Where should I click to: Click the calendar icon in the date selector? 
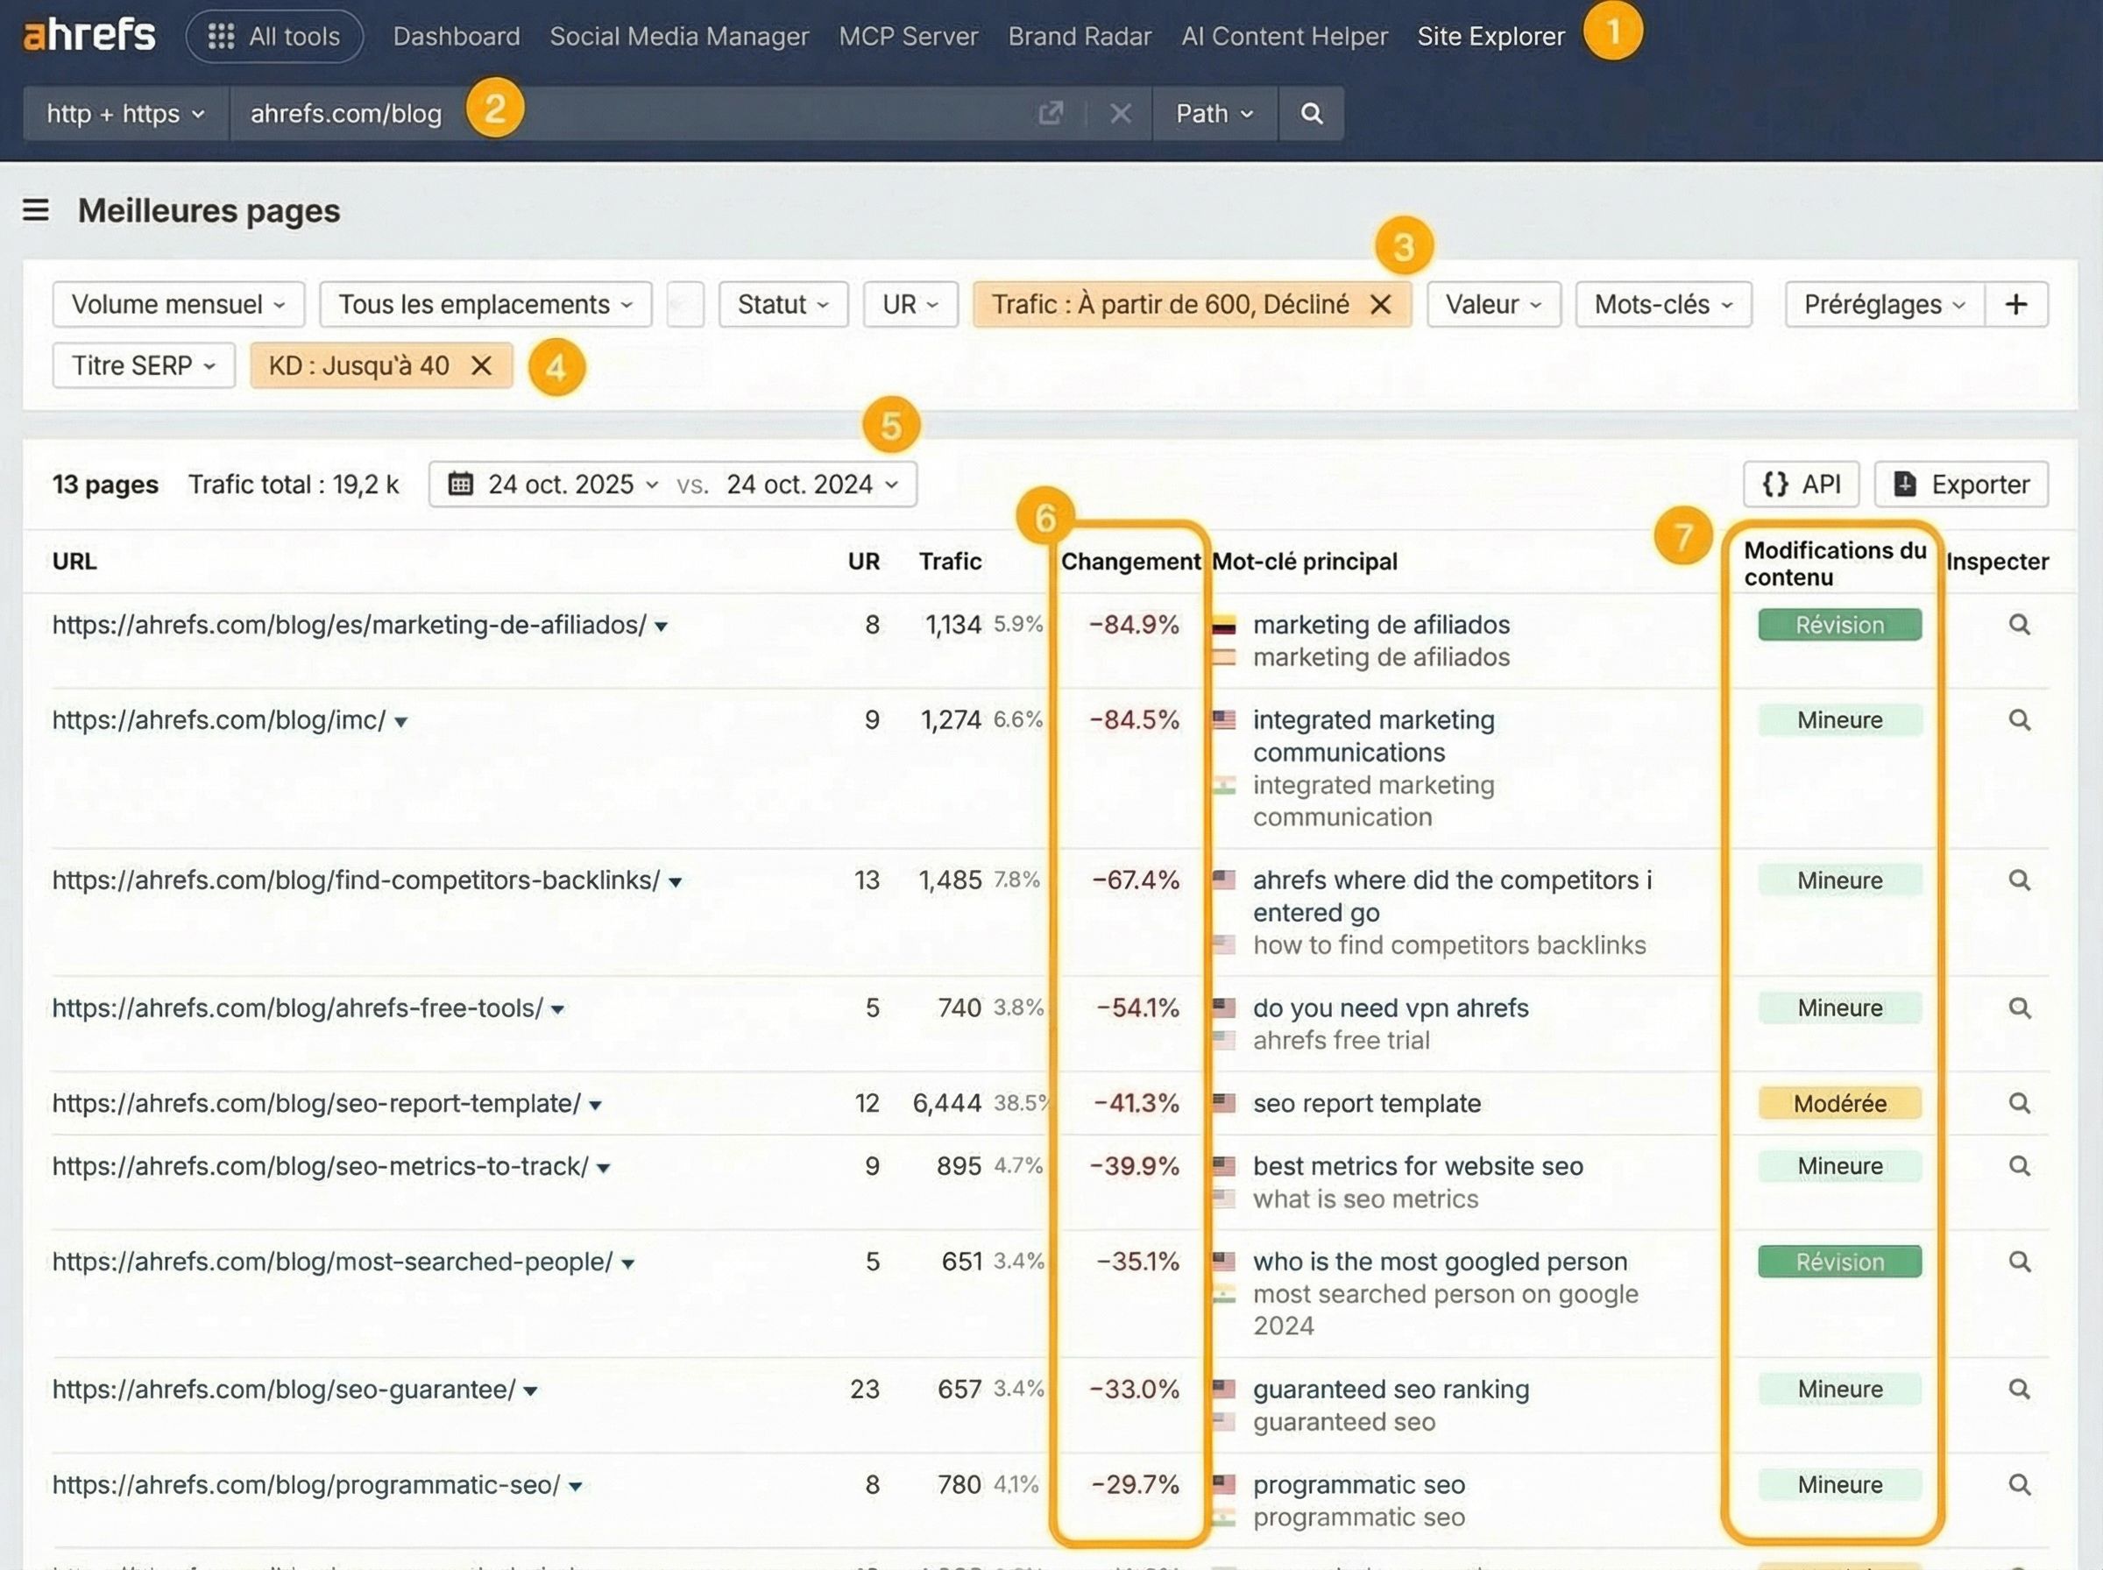[x=460, y=484]
